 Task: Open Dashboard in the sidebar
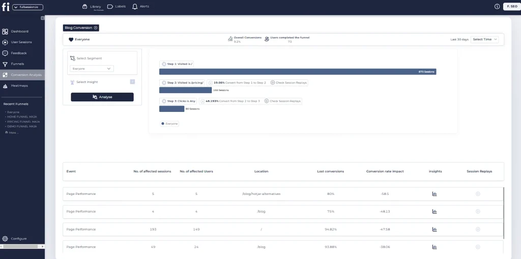[20, 31]
